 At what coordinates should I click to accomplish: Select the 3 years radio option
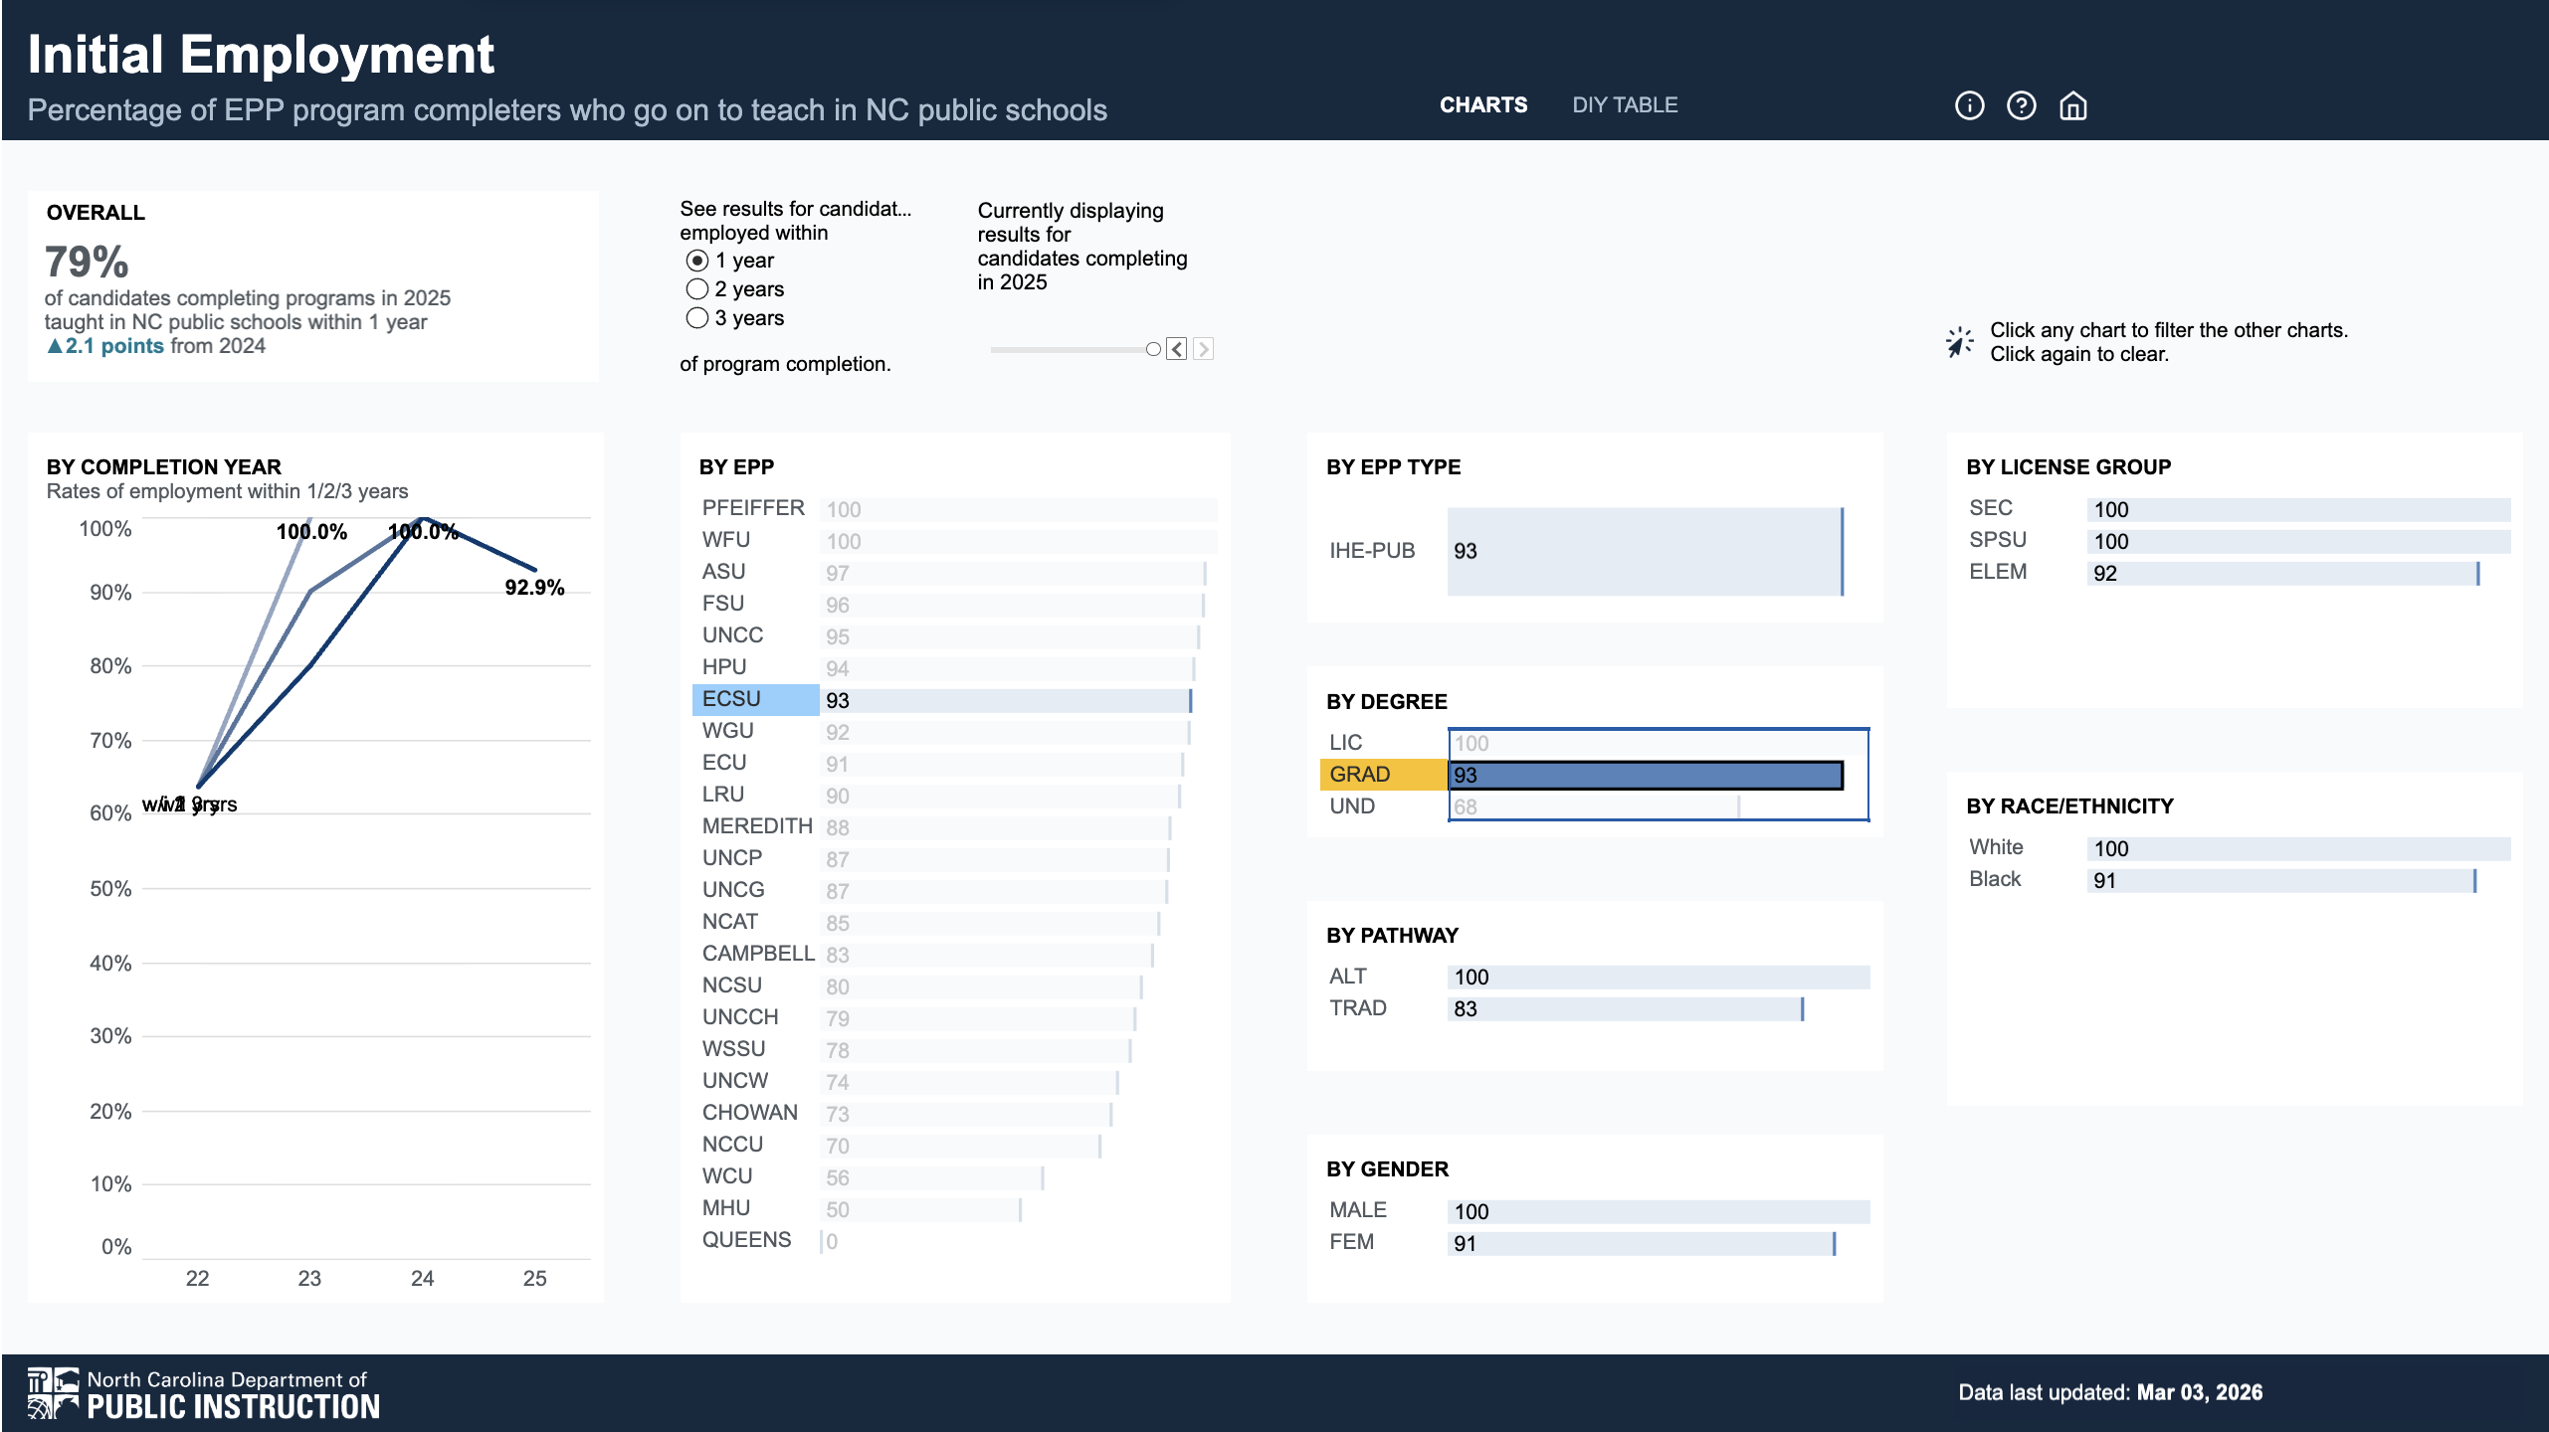point(697,318)
